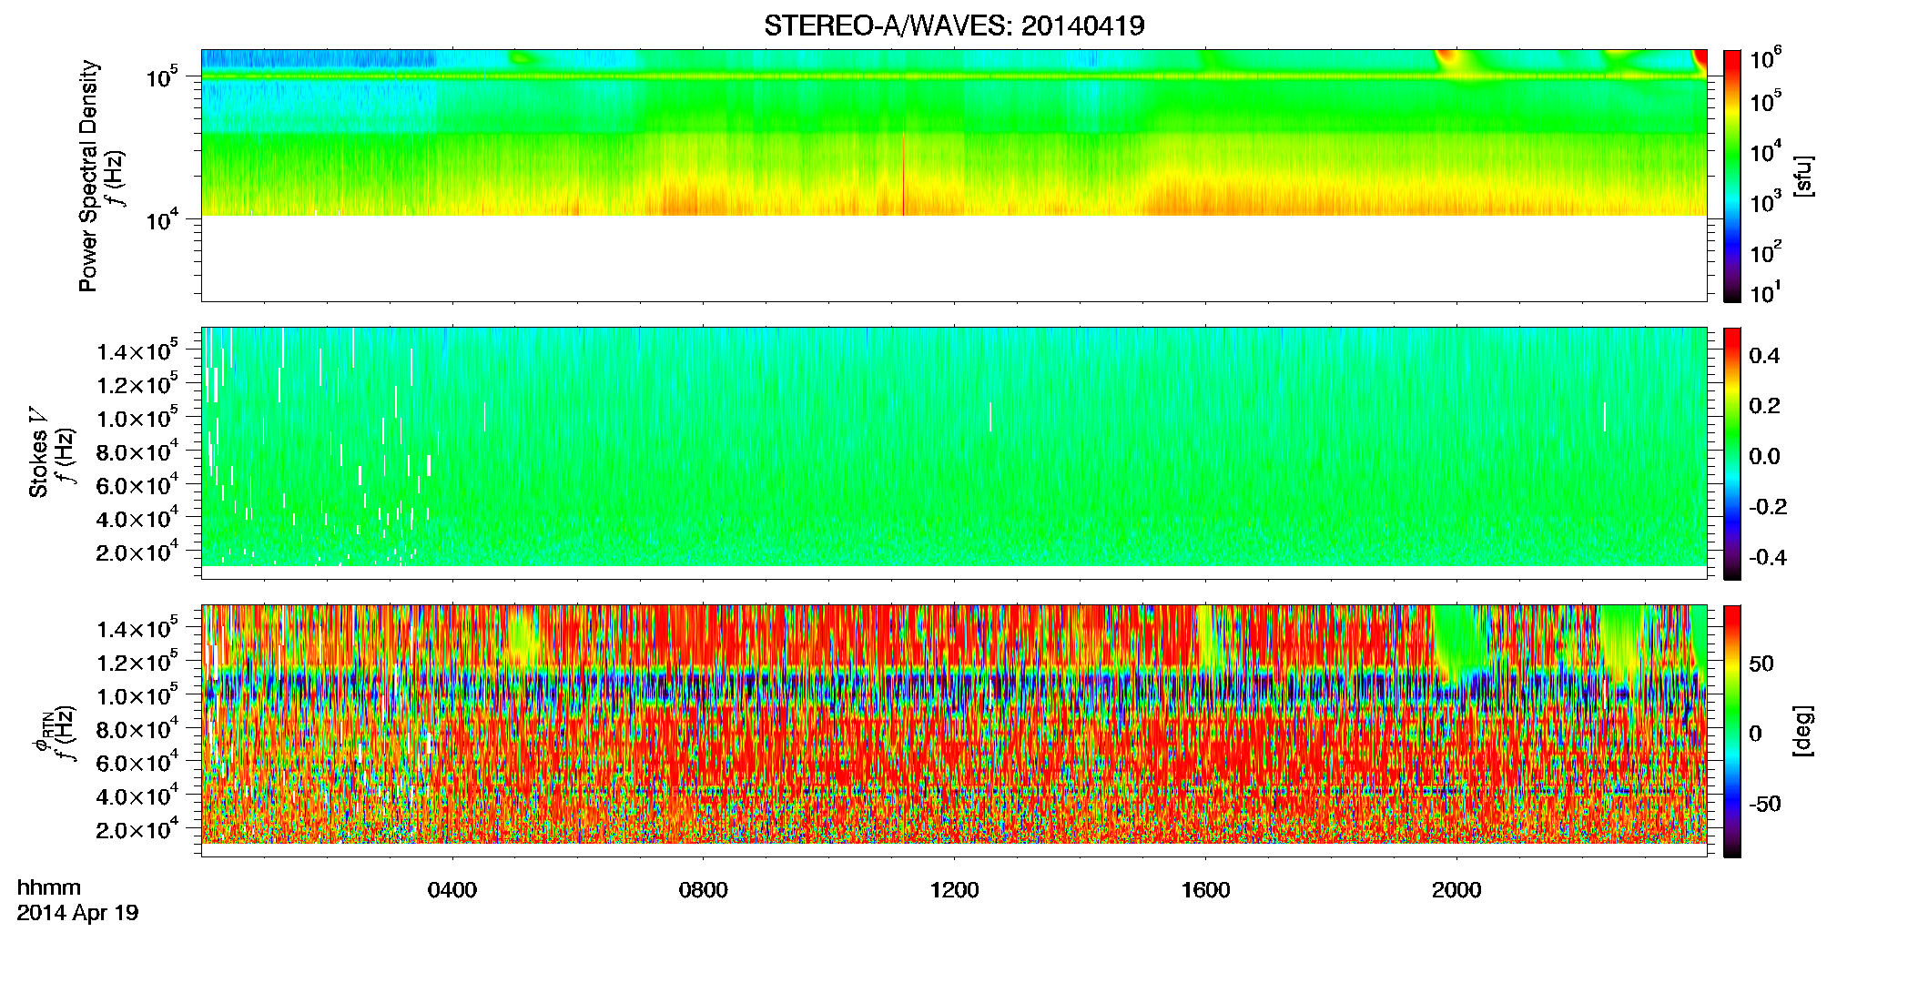Click the Stokes V color bar
The width and height of the screenshot is (1908, 983).
click(1732, 453)
